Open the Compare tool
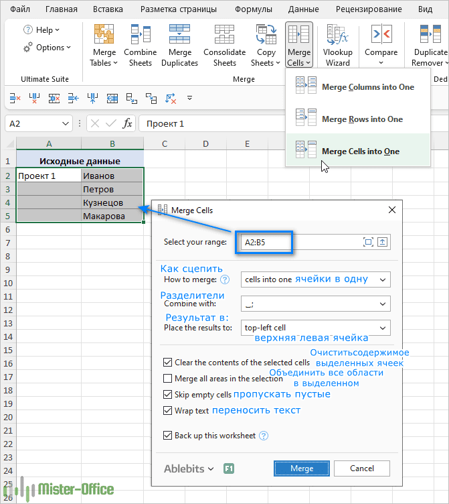The image size is (449, 504). pos(381,45)
